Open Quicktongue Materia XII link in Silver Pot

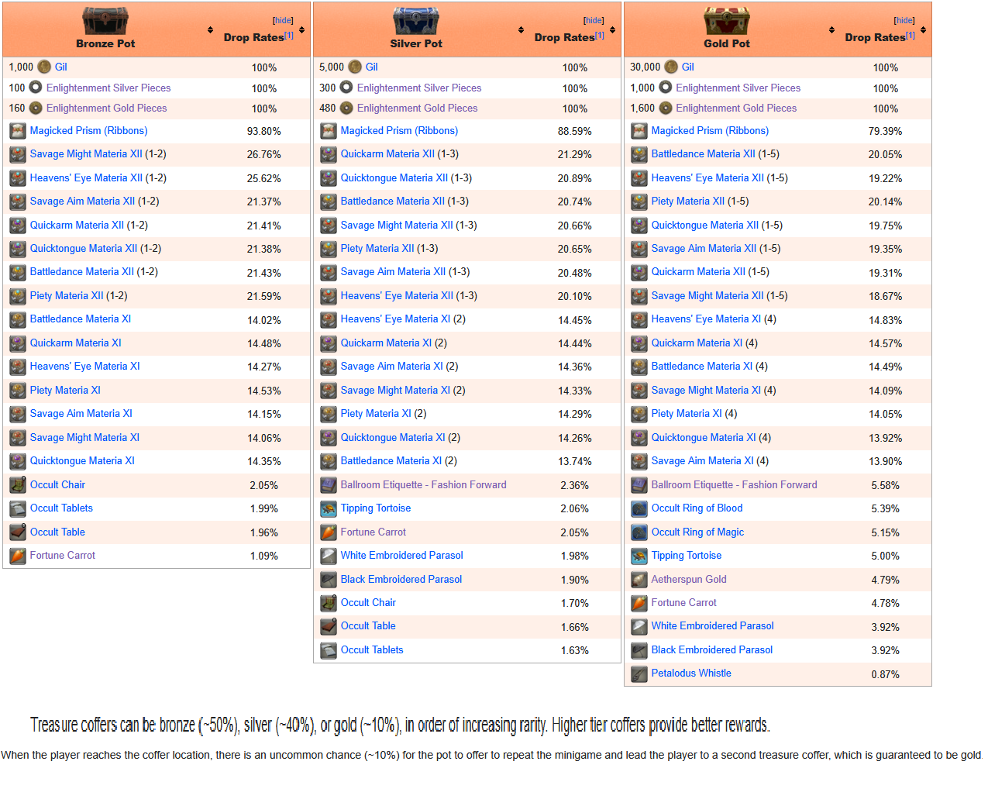394,178
